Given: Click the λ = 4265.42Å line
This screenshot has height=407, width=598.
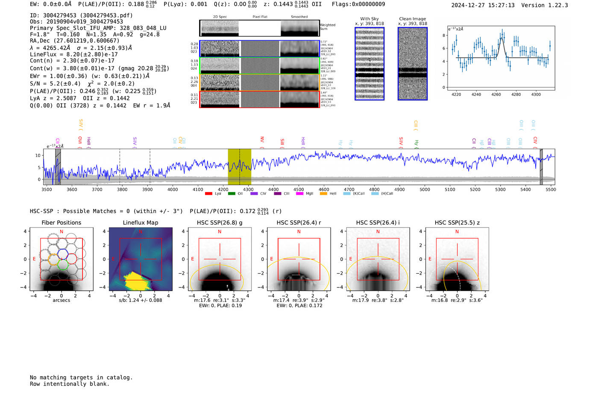Looking at the screenshot, I should 81,48.
